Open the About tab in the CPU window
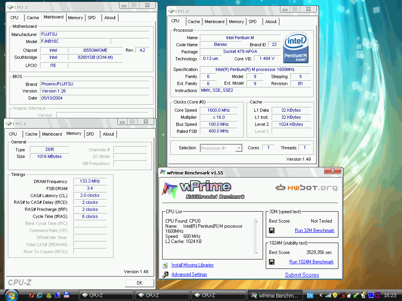The image size is (402, 301). [271, 22]
